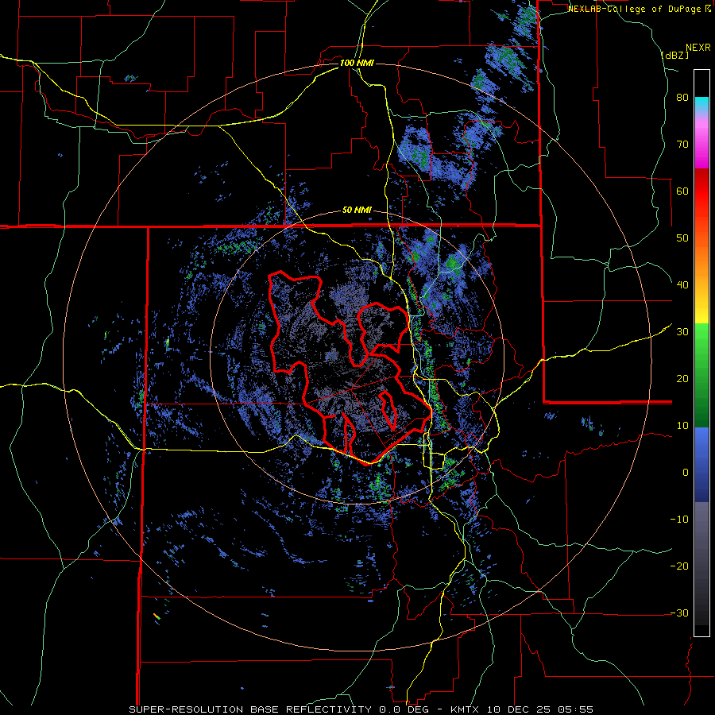Click the NEXR label above the color scale
Viewport: 715px width, 715px height.
698,48
